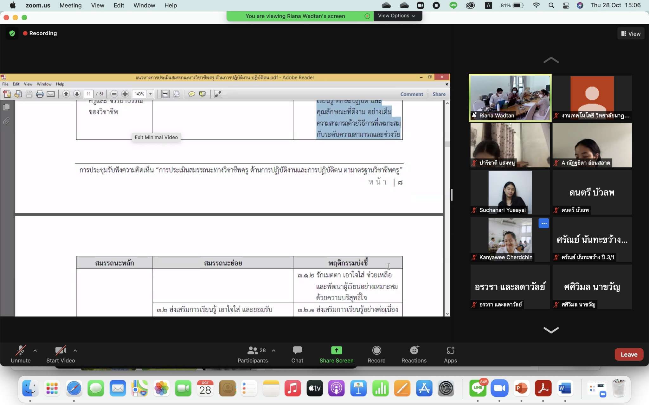
Task: Click the red Leave button
Action: [629, 354]
